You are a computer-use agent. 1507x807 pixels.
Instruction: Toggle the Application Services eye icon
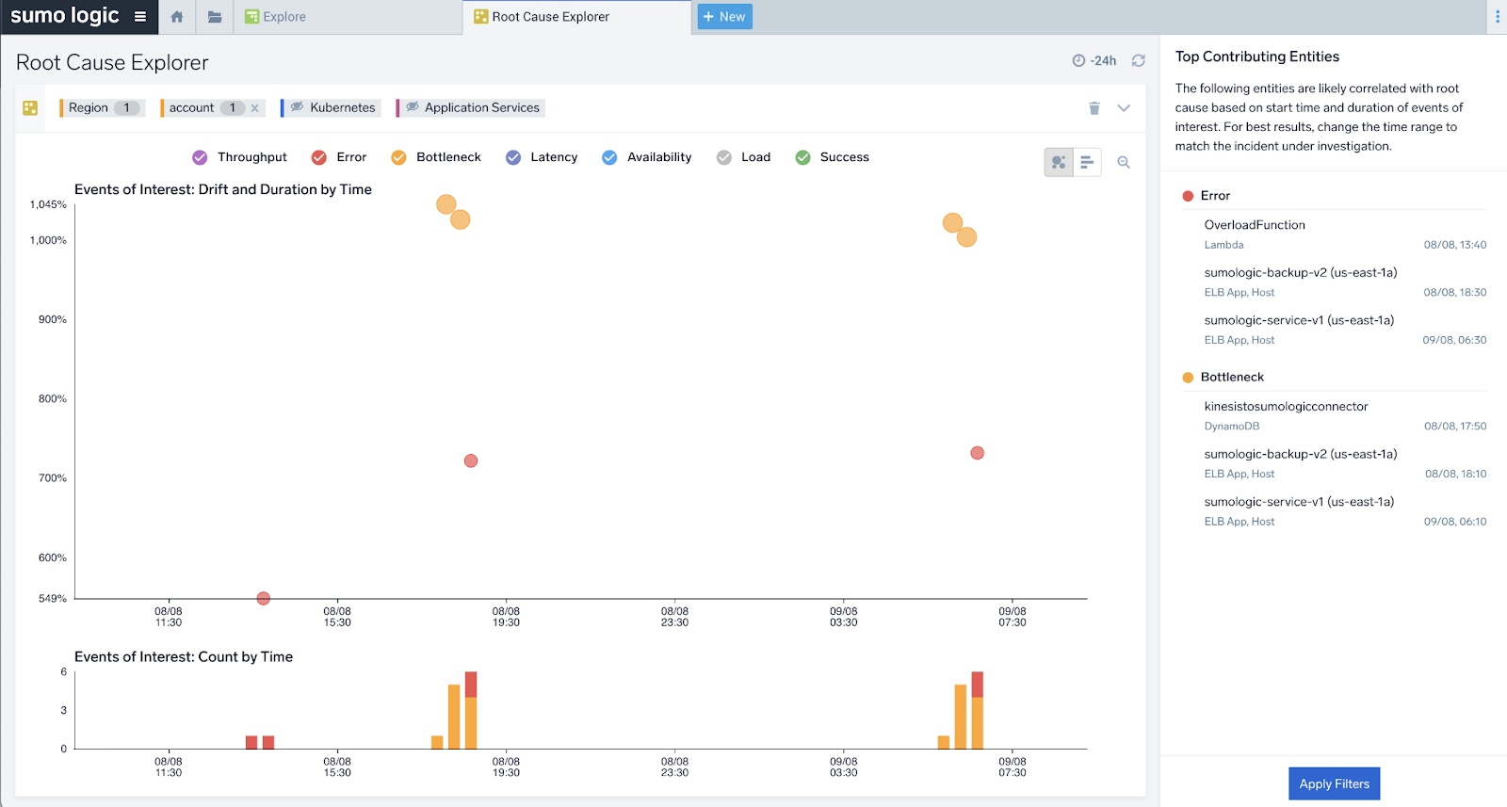(x=412, y=107)
